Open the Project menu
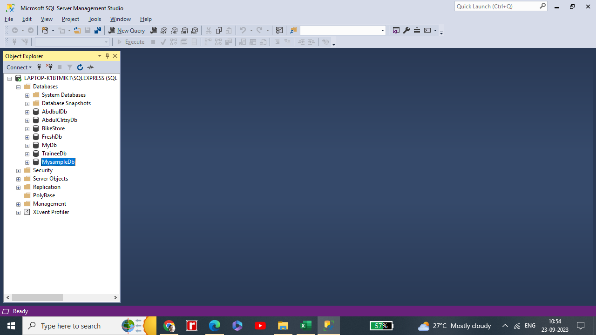This screenshot has height=335, width=596. (x=70, y=19)
